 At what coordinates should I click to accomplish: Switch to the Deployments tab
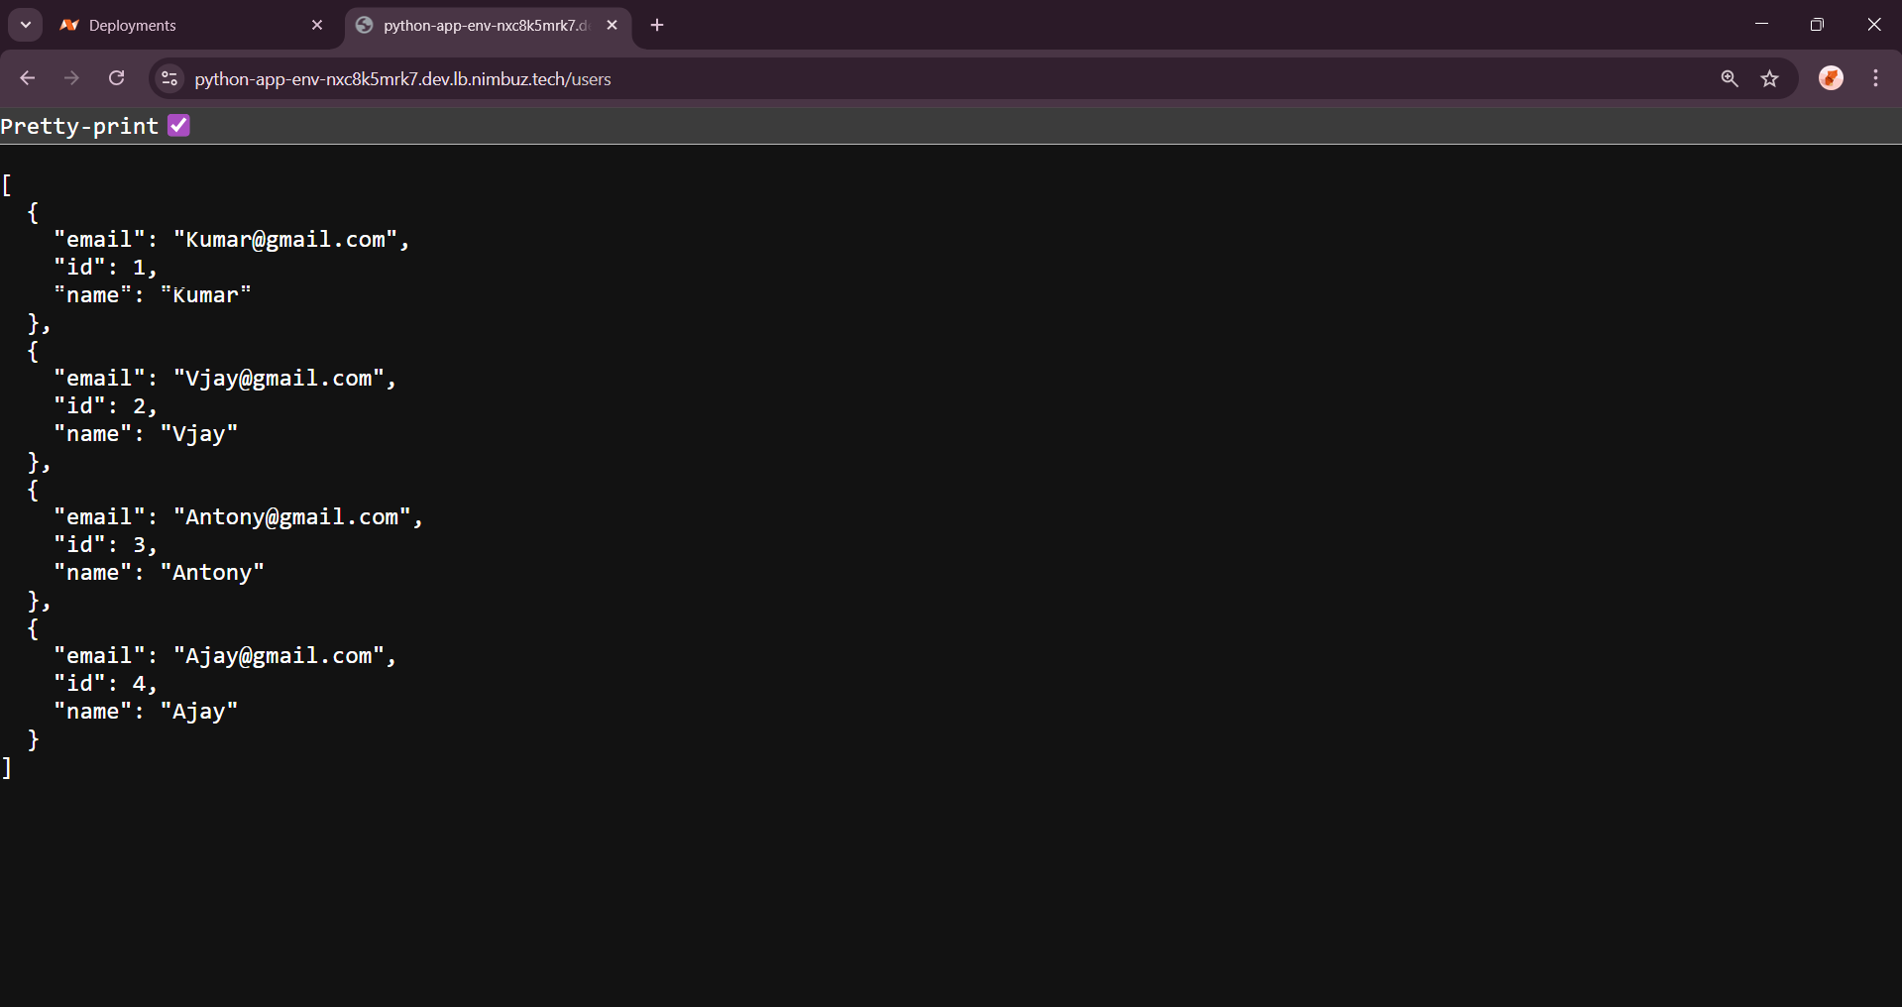(x=178, y=26)
